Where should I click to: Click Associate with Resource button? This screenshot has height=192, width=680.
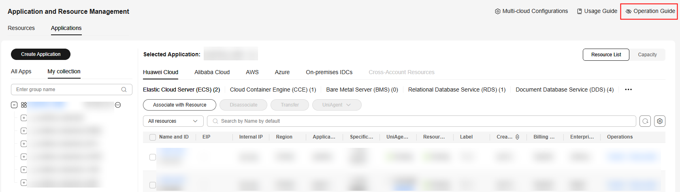tap(179, 105)
